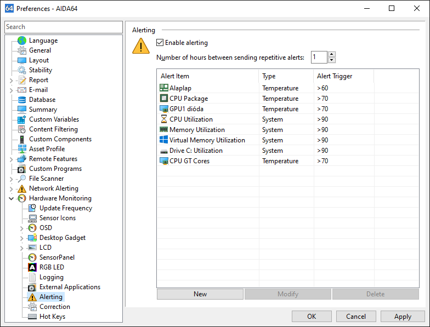
Task: Click the Custom Components icon
Action: (x=22, y=139)
